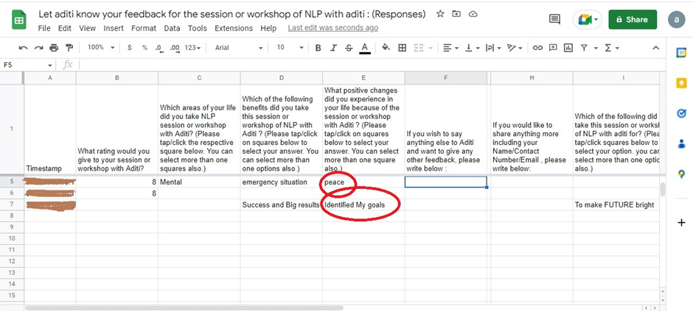This screenshot has height=311, width=693.
Task: Click the Undo icon in toolbar
Action: coord(24,48)
